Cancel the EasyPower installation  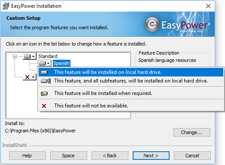[x=192, y=156]
